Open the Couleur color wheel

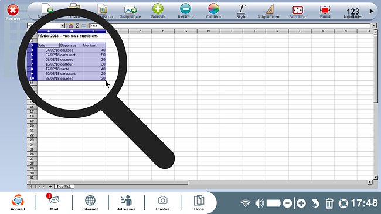213,9
